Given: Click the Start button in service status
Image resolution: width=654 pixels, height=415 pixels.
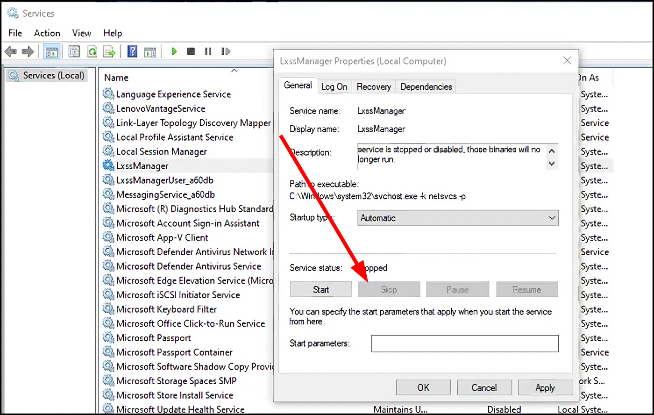Looking at the screenshot, I should [321, 290].
